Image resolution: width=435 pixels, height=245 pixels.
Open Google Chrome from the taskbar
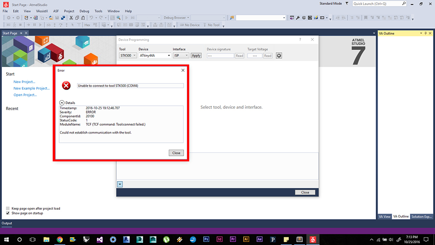point(60,239)
